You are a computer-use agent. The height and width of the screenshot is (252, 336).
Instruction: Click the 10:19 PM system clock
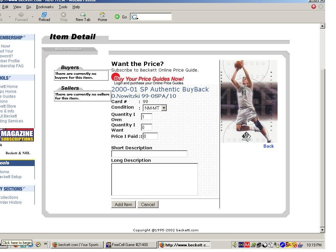point(314,245)
